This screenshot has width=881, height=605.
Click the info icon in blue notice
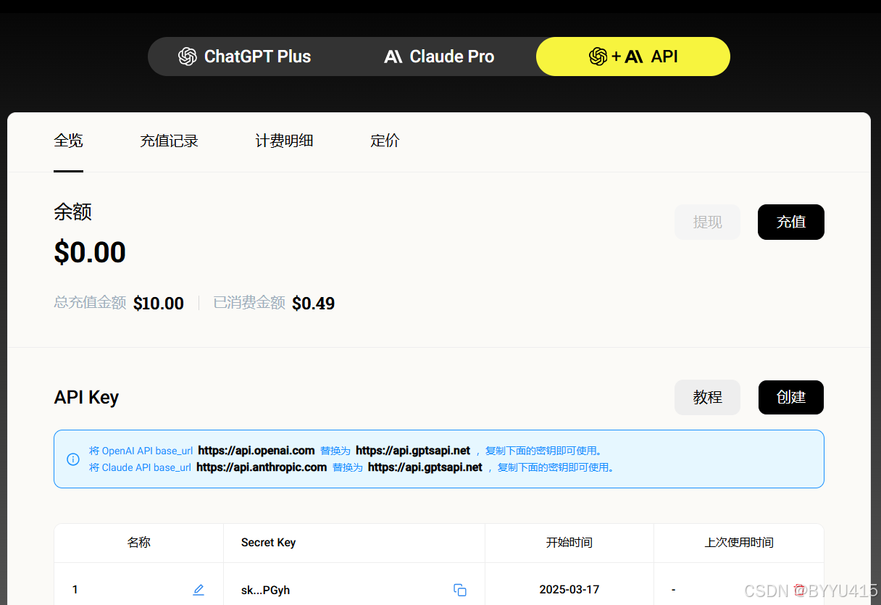click(x=73, y=459)
